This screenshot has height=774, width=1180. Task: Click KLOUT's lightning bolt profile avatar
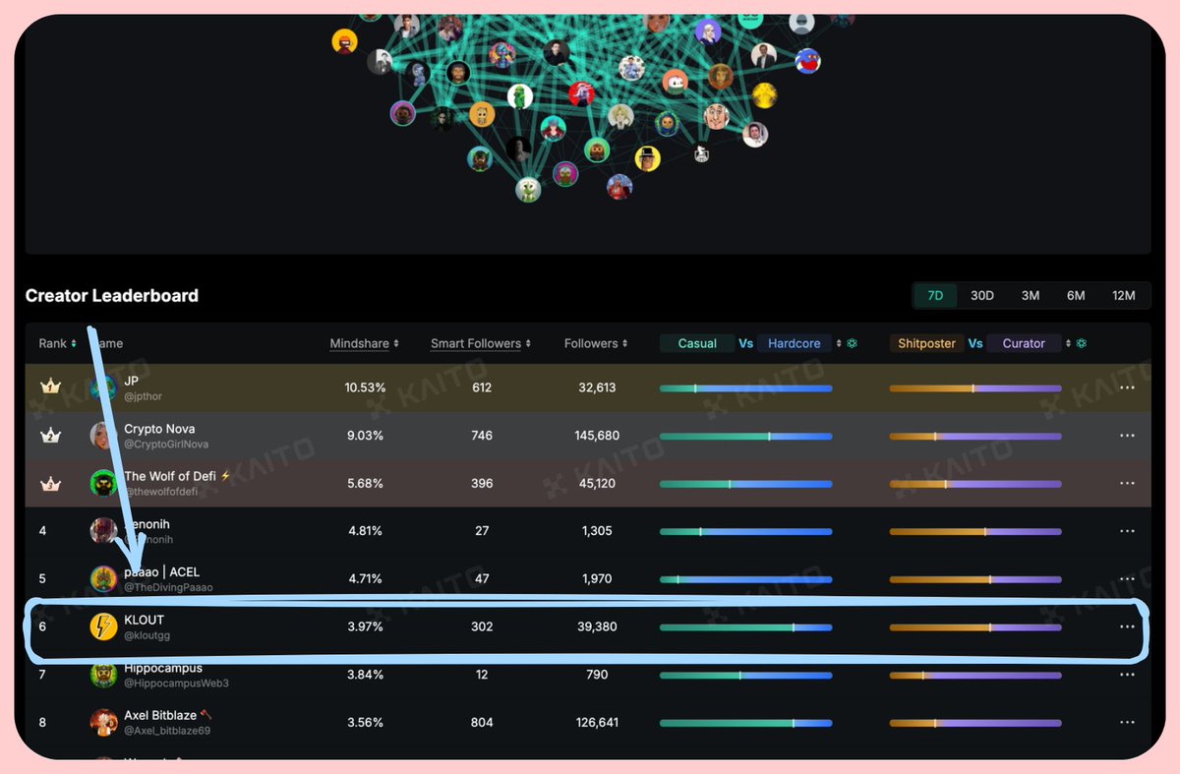click(103, 626)
